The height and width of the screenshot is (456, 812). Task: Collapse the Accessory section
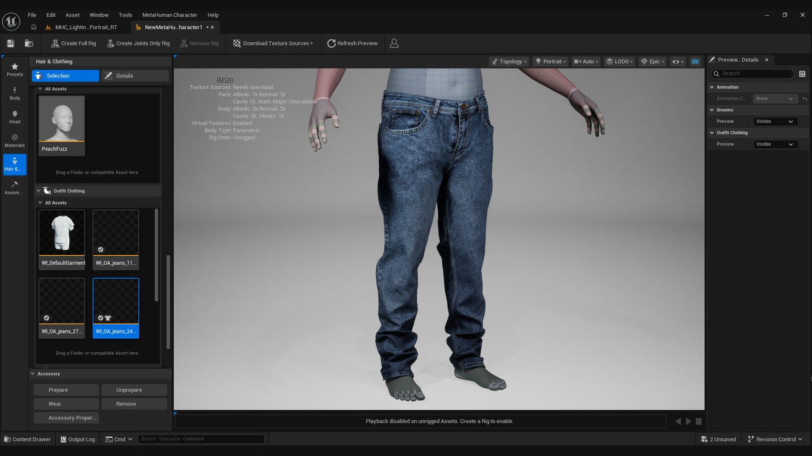click(33, 374)
